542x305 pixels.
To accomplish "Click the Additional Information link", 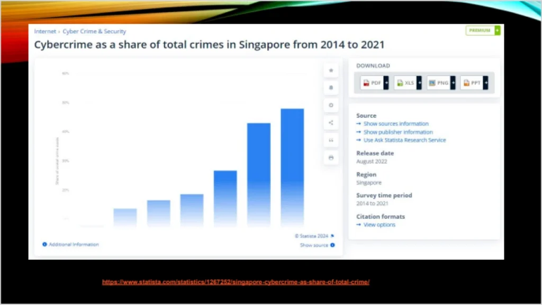I will point(74,244).
